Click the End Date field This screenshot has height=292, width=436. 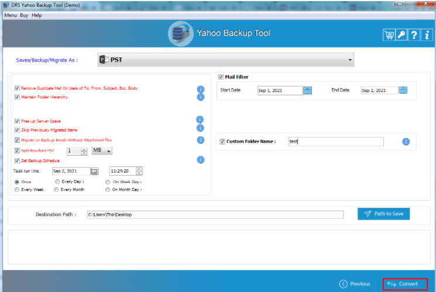pos(380,90)
